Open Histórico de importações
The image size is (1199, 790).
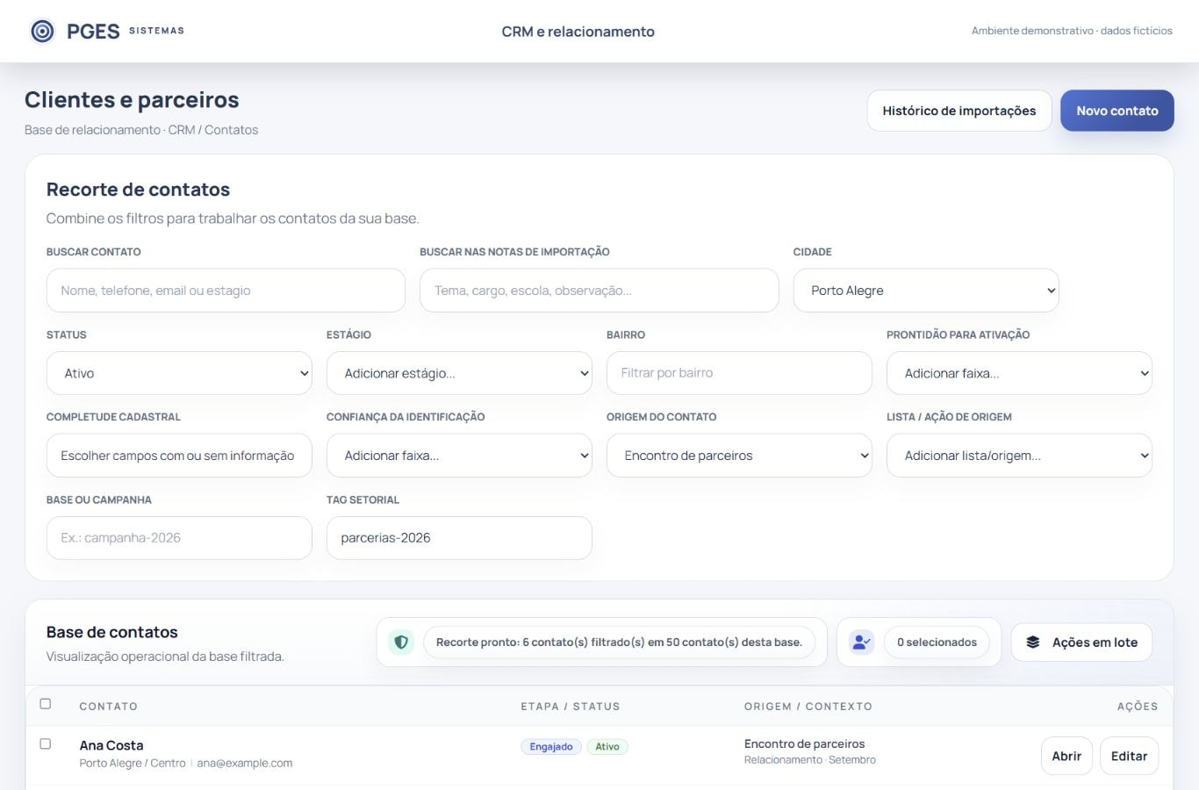[x=959, y=111]
